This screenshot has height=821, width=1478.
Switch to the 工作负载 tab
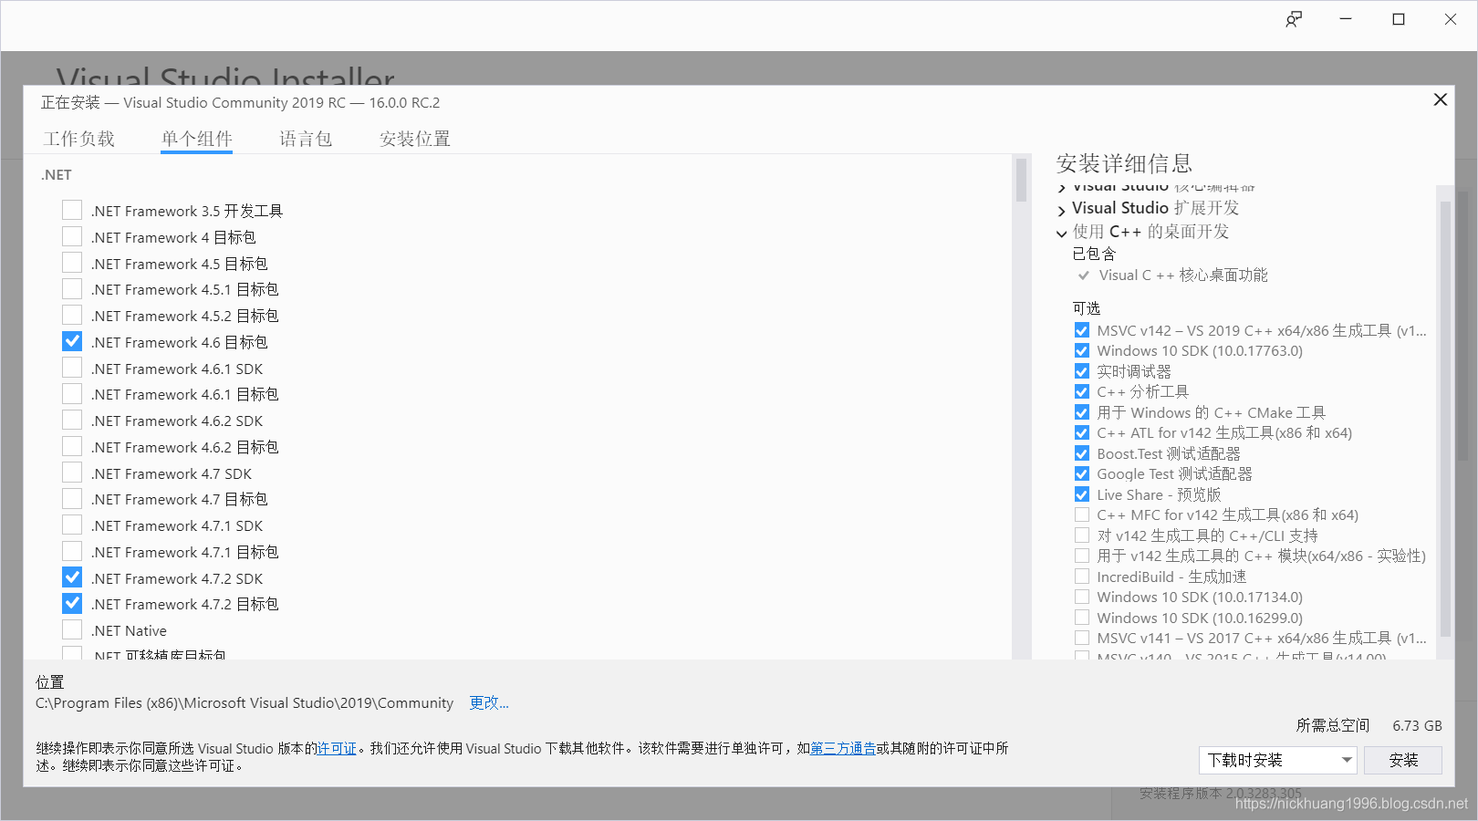coord(81,139)
